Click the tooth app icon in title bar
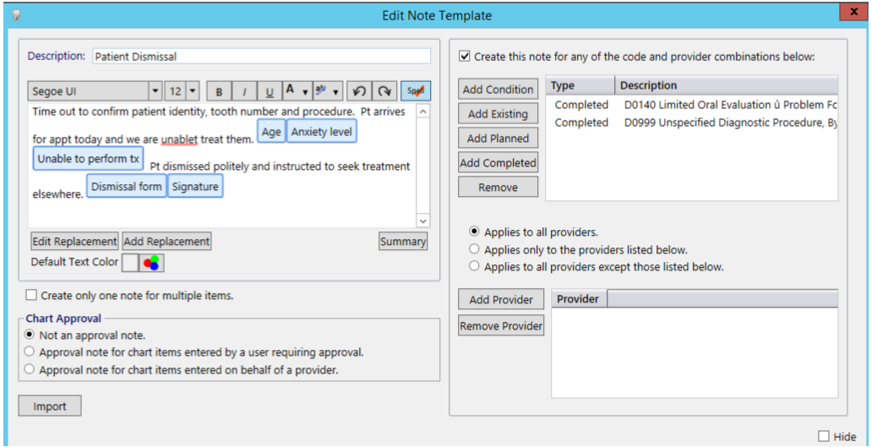This screenshot has height=447, width=872. point(16,15)
